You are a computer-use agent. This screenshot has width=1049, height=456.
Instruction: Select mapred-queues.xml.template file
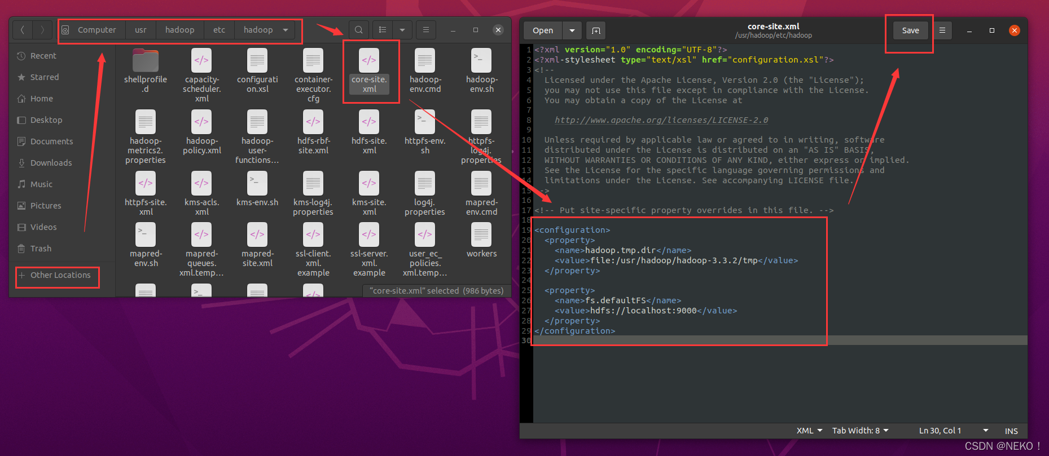201,250
